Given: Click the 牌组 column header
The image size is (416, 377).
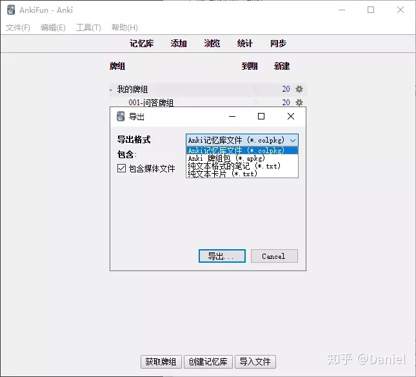Looking at the screenshot, I should coord(117,66).
